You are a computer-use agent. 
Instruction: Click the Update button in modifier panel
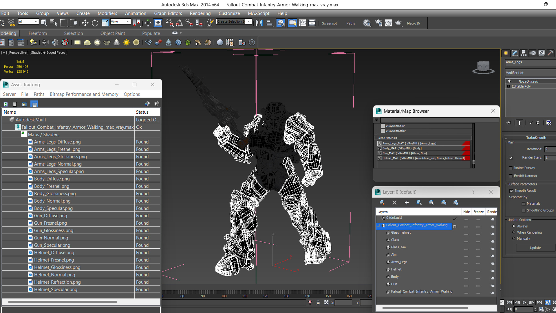point(535,248)
